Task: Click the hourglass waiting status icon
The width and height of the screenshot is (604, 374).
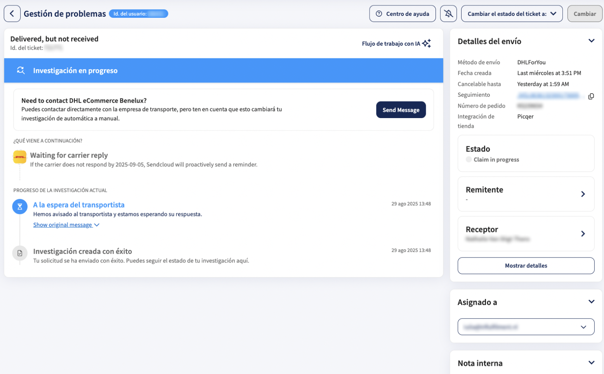Action: pyautogui.click(x=20, y=207)
